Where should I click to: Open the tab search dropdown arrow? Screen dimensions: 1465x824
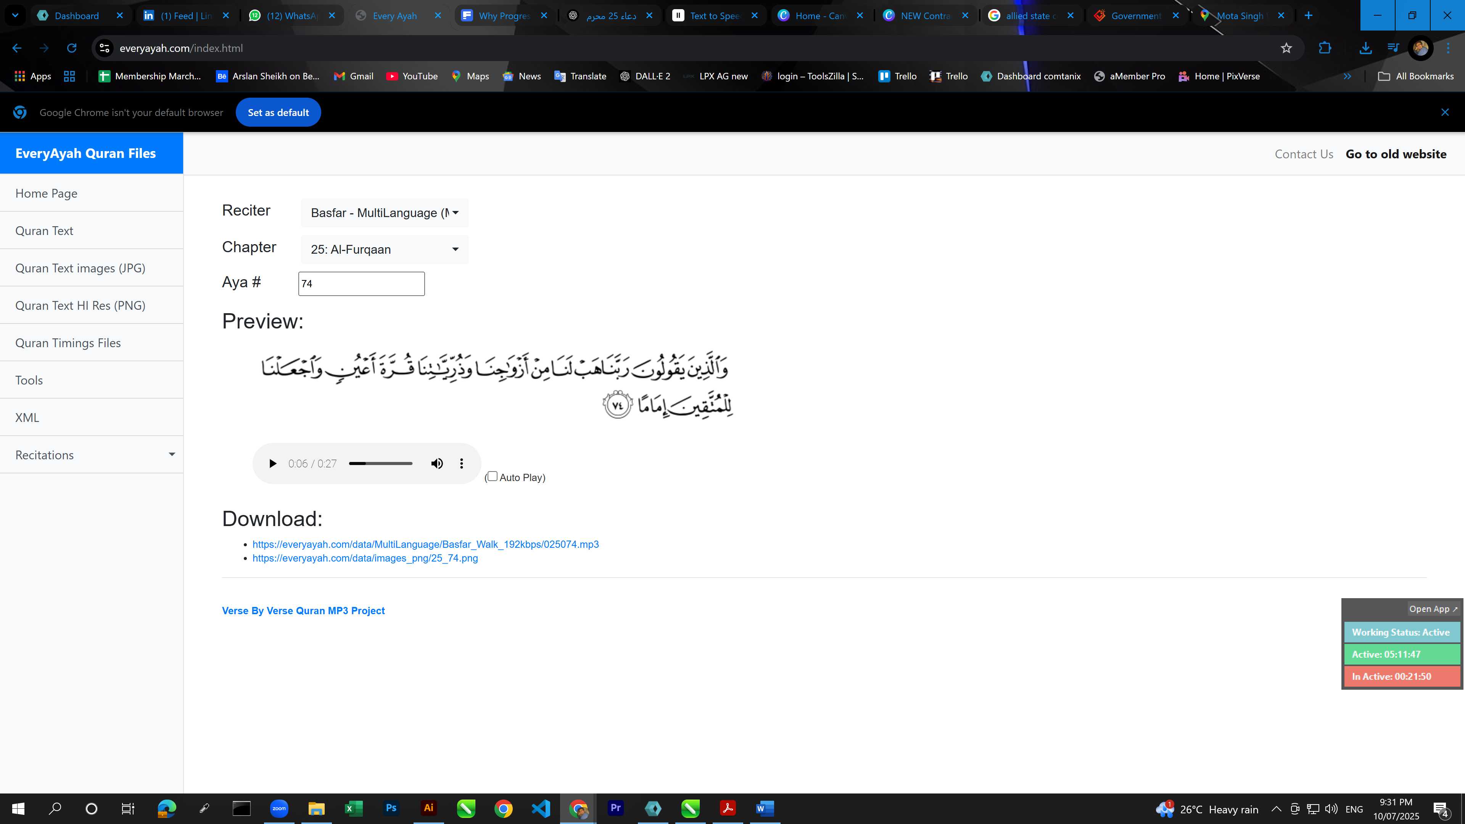(15, 15)
